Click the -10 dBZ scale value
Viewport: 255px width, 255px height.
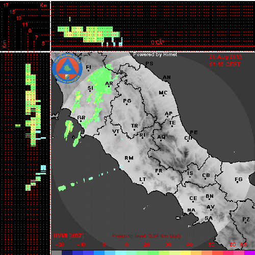point(81,245)
